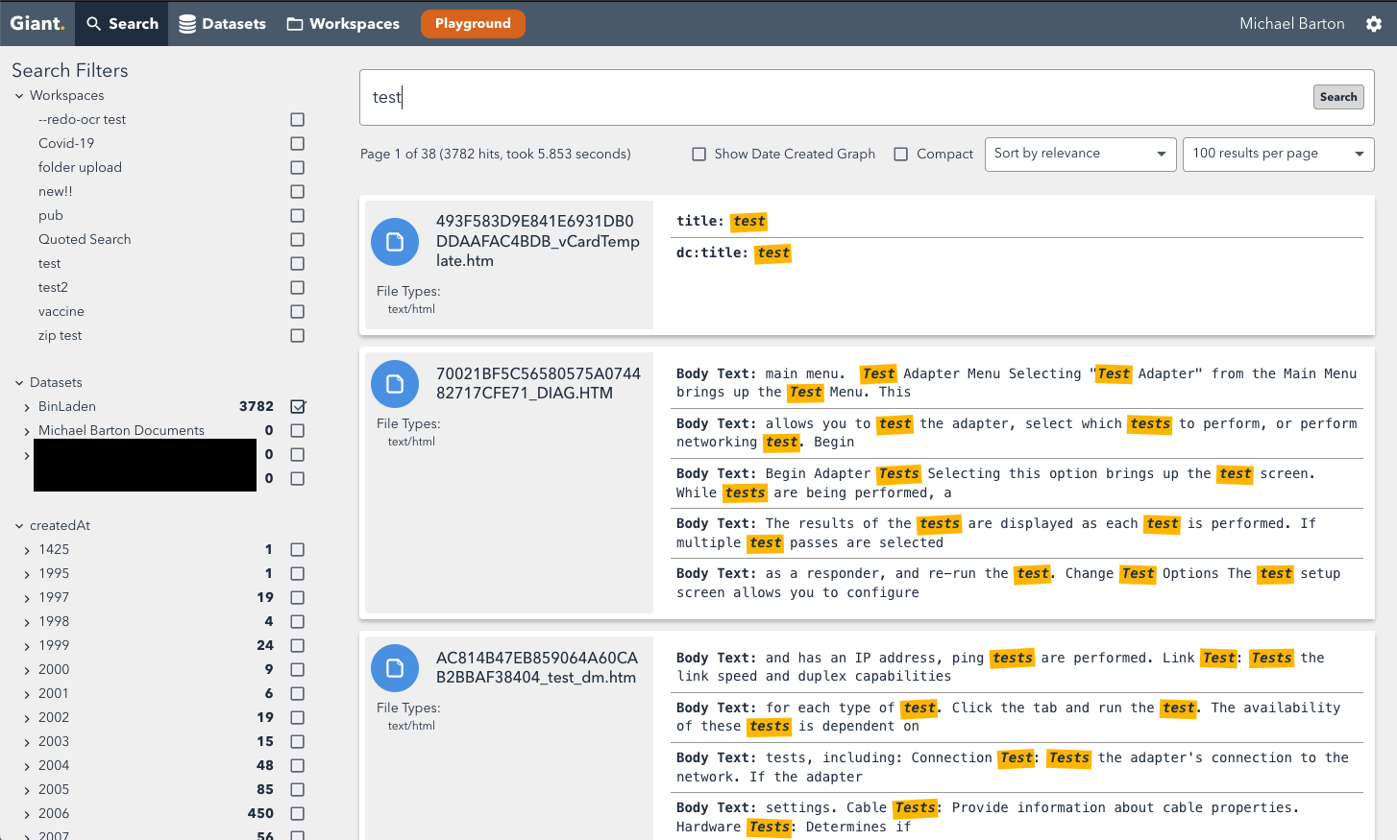This screenshot has width=1397, height=840.
Task: Click the database icon on the test_dm.htm result
Action: point(395,668)
